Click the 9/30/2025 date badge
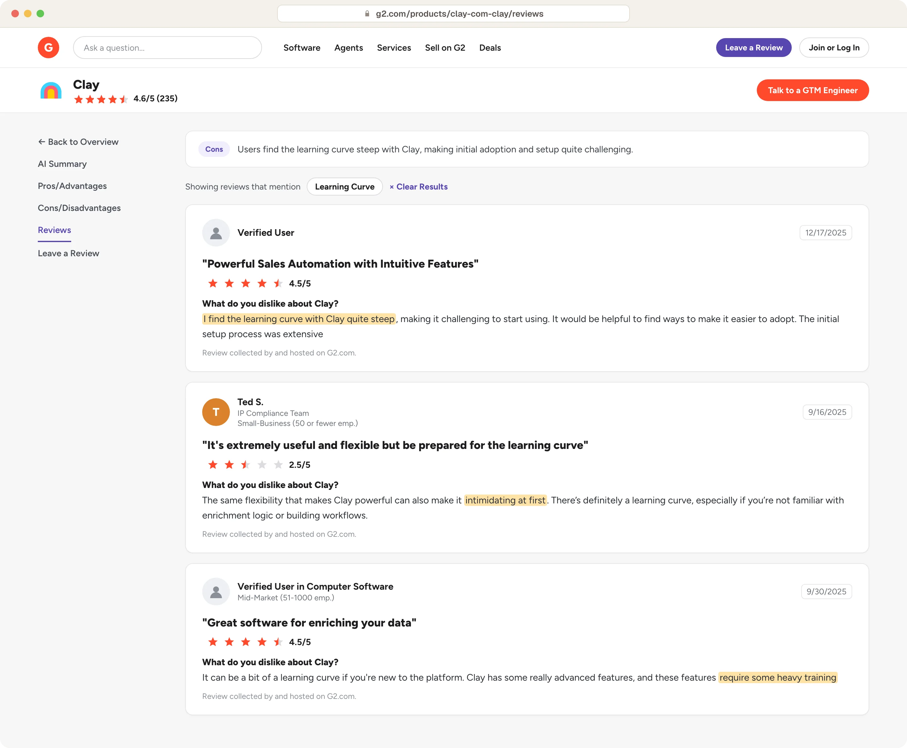This screenshot has height=748, width=907. pyautogui.click(x=826, y=592)
